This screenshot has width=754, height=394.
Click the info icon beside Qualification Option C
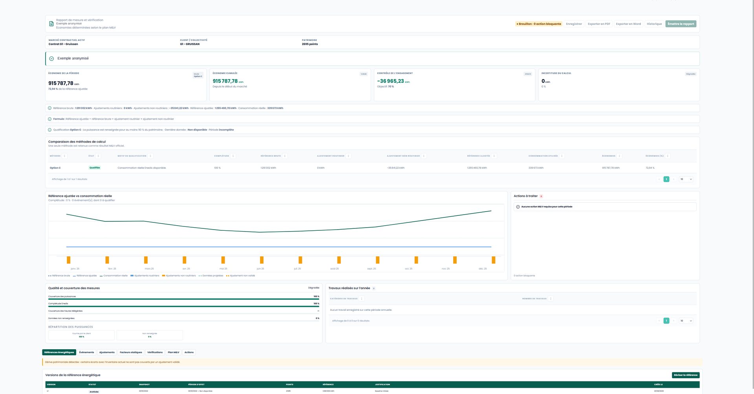coord(49,130)
